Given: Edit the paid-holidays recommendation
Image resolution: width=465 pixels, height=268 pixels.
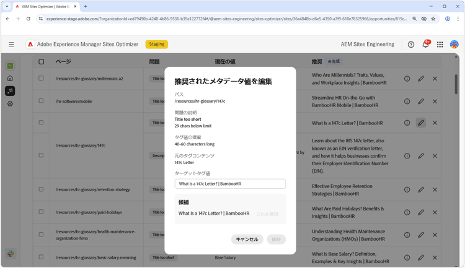Looking at the screenshot, I should coord(421,212).
